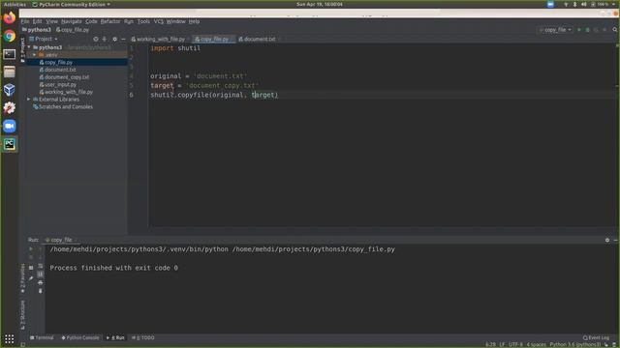Toggle the Structure side tool window
The width and height of the screenshot is (620, 348).
tap(22, 315)
